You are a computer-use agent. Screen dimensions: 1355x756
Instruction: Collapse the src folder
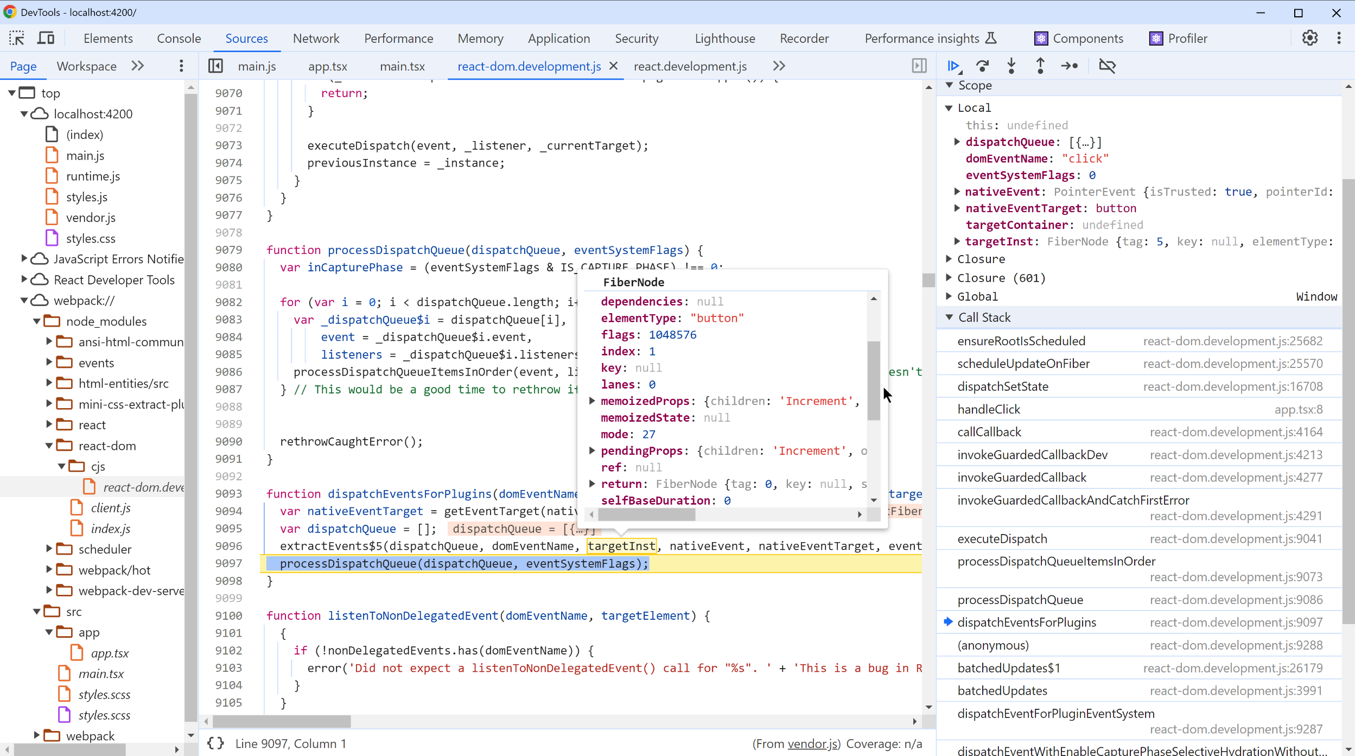click(36, 612)
